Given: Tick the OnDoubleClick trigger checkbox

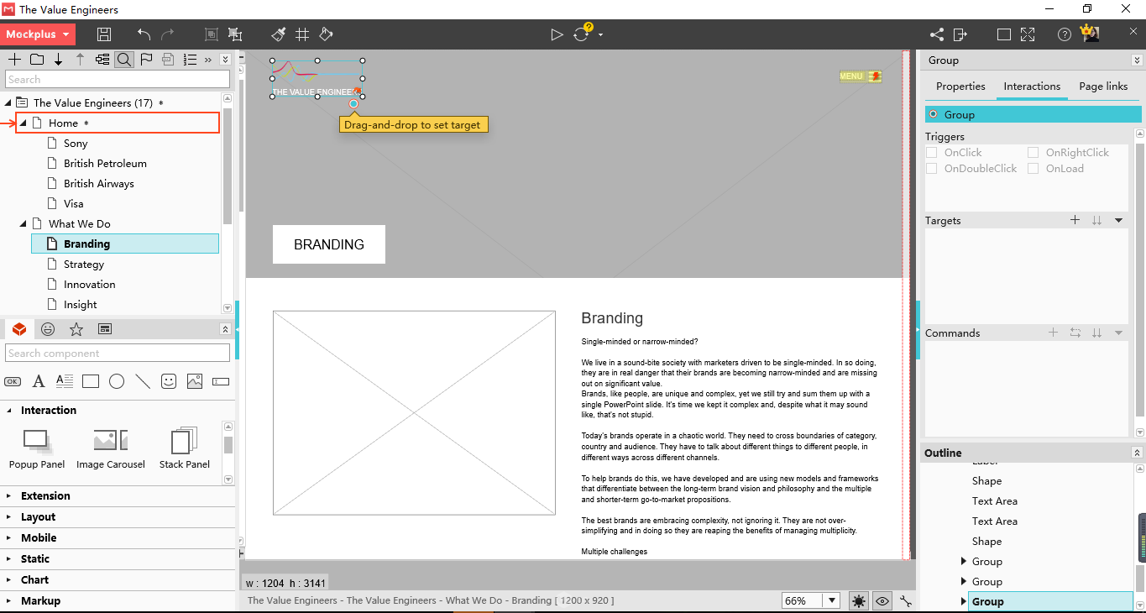Looking at the screenshot, I should pyautogui.click(x=932, y=169).
